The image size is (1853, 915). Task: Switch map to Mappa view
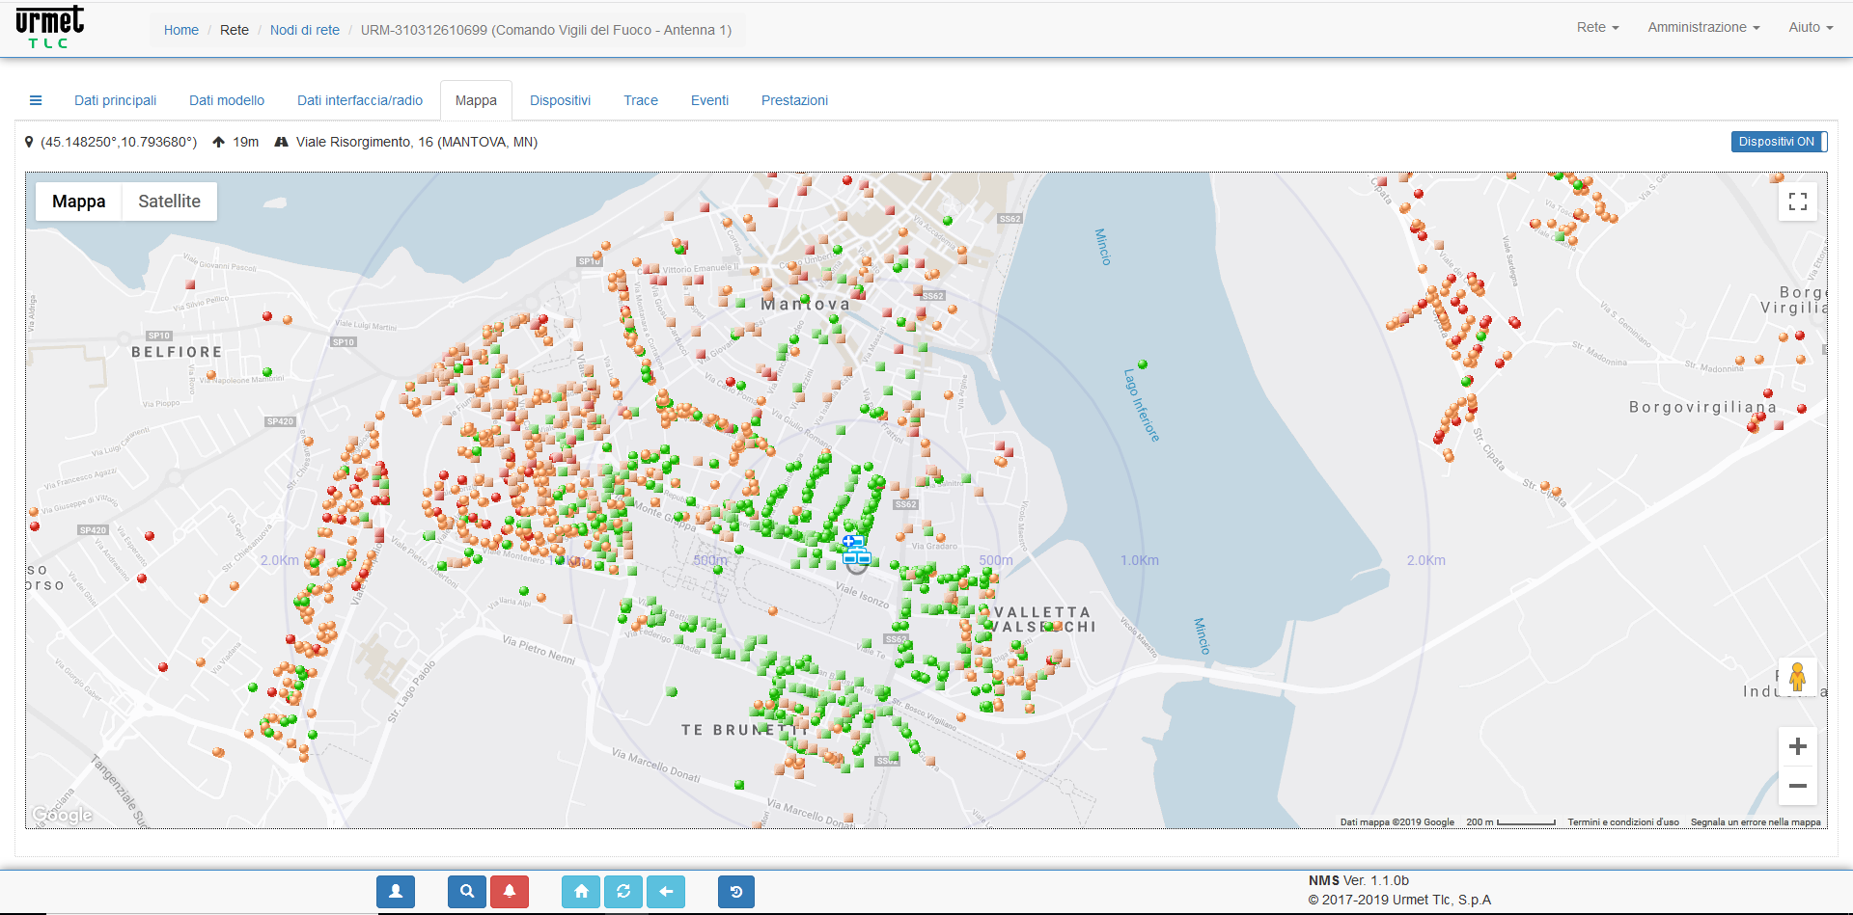pos(79,202)
